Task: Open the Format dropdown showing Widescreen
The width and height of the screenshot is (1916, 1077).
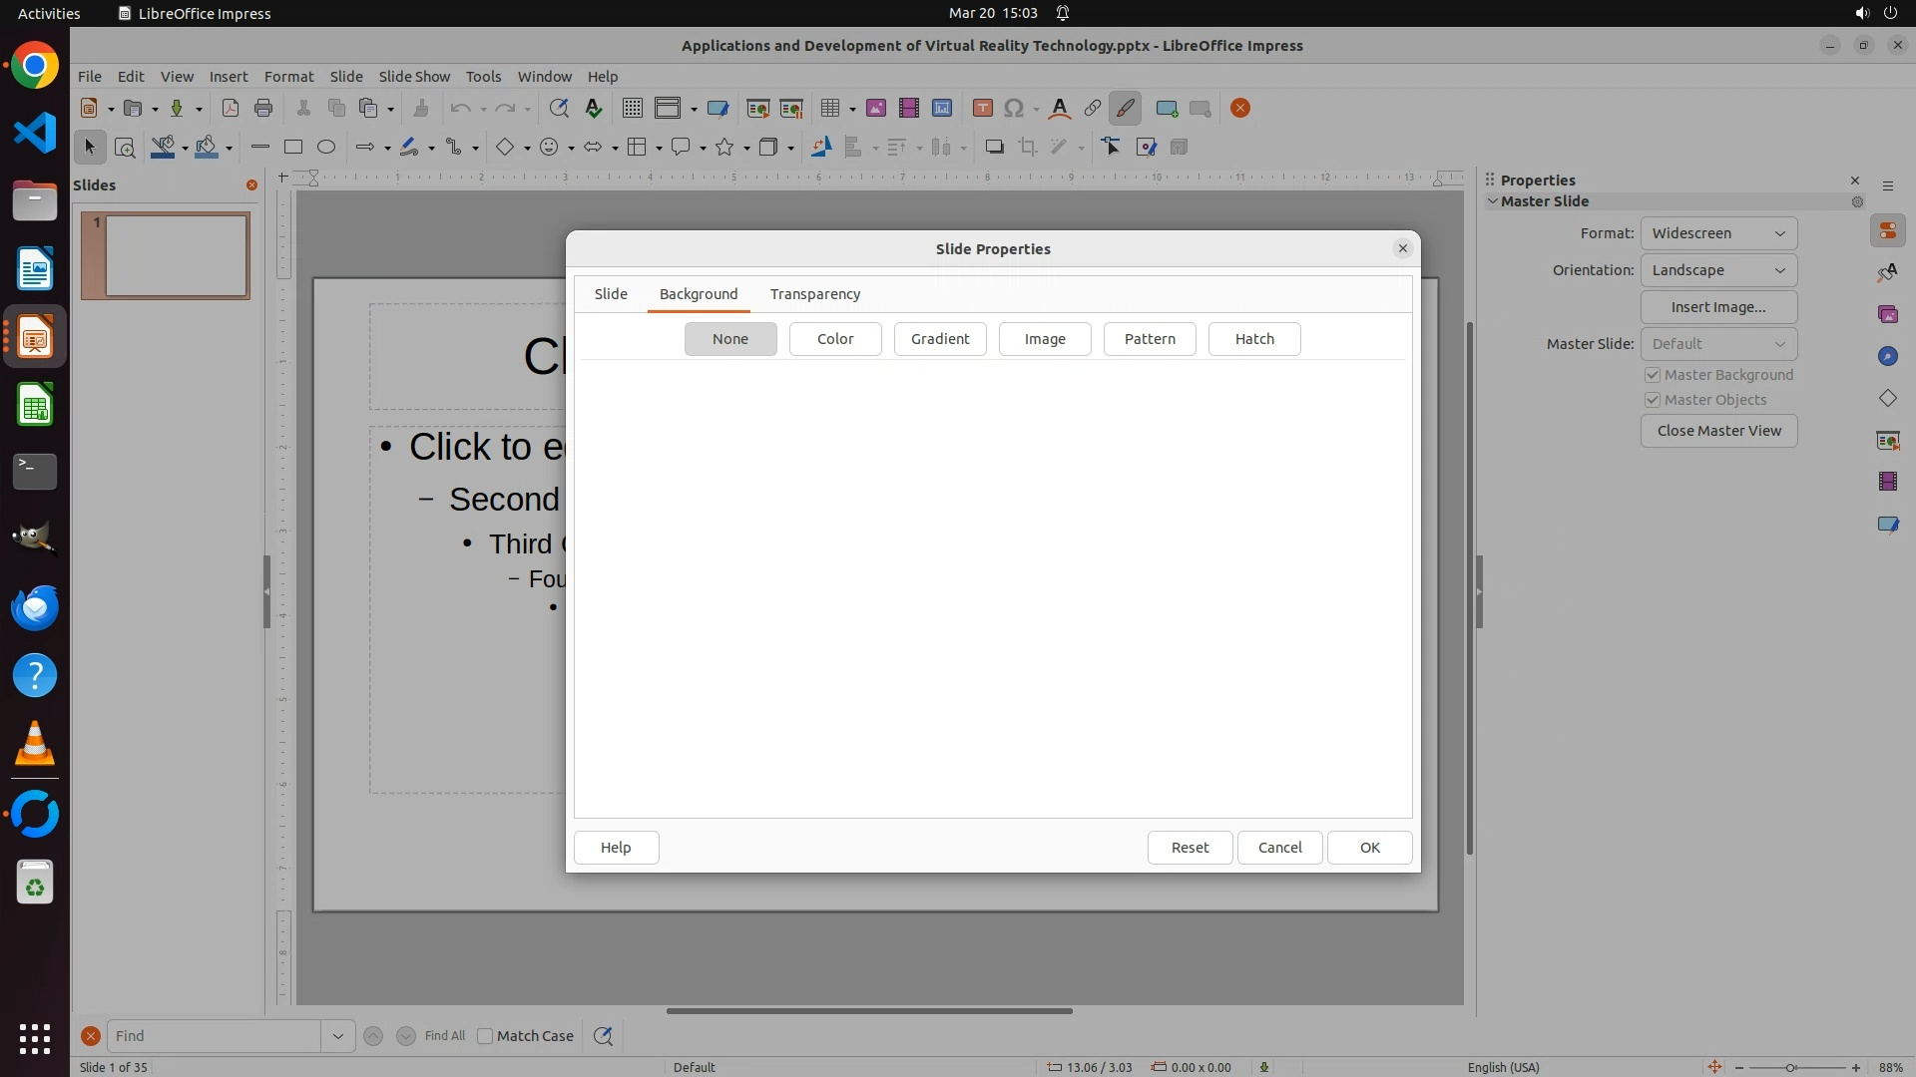Action: pyautogui.click(x=1718, y=233)
